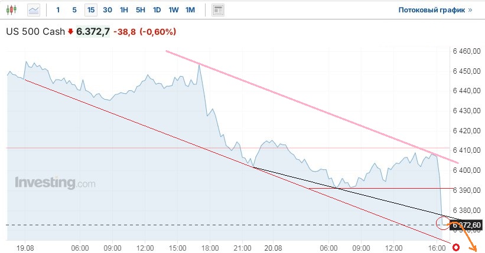This screenshot has height=253, width=485.
Task: Select the 1M timeframe
Action: tap(190, 10)
